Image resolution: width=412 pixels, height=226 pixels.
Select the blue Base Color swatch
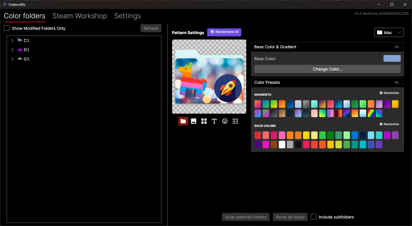pos(392,58)
